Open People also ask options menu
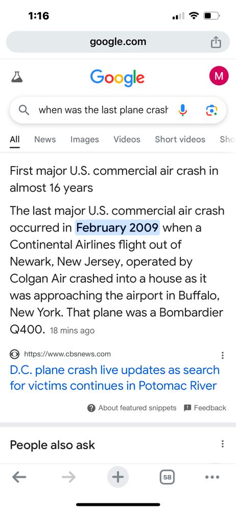Screen dimensions: 236x511 [222, 444]
